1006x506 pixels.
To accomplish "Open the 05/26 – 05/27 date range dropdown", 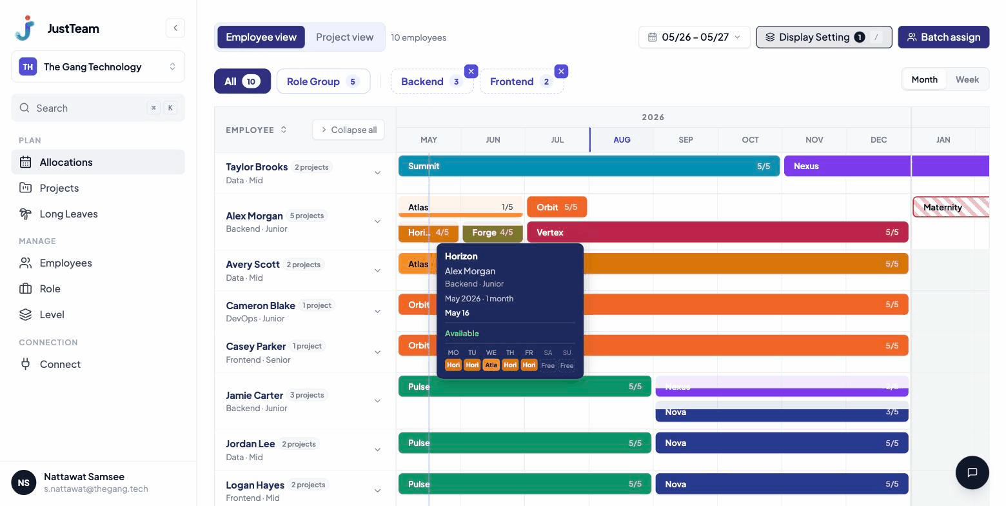I will tap(694, 37).
